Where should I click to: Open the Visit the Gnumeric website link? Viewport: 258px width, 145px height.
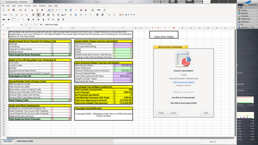[x=183, y=82]
